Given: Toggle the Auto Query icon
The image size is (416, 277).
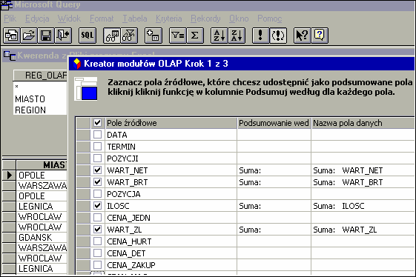Looking at the screenshot, I should coord(278,36).
